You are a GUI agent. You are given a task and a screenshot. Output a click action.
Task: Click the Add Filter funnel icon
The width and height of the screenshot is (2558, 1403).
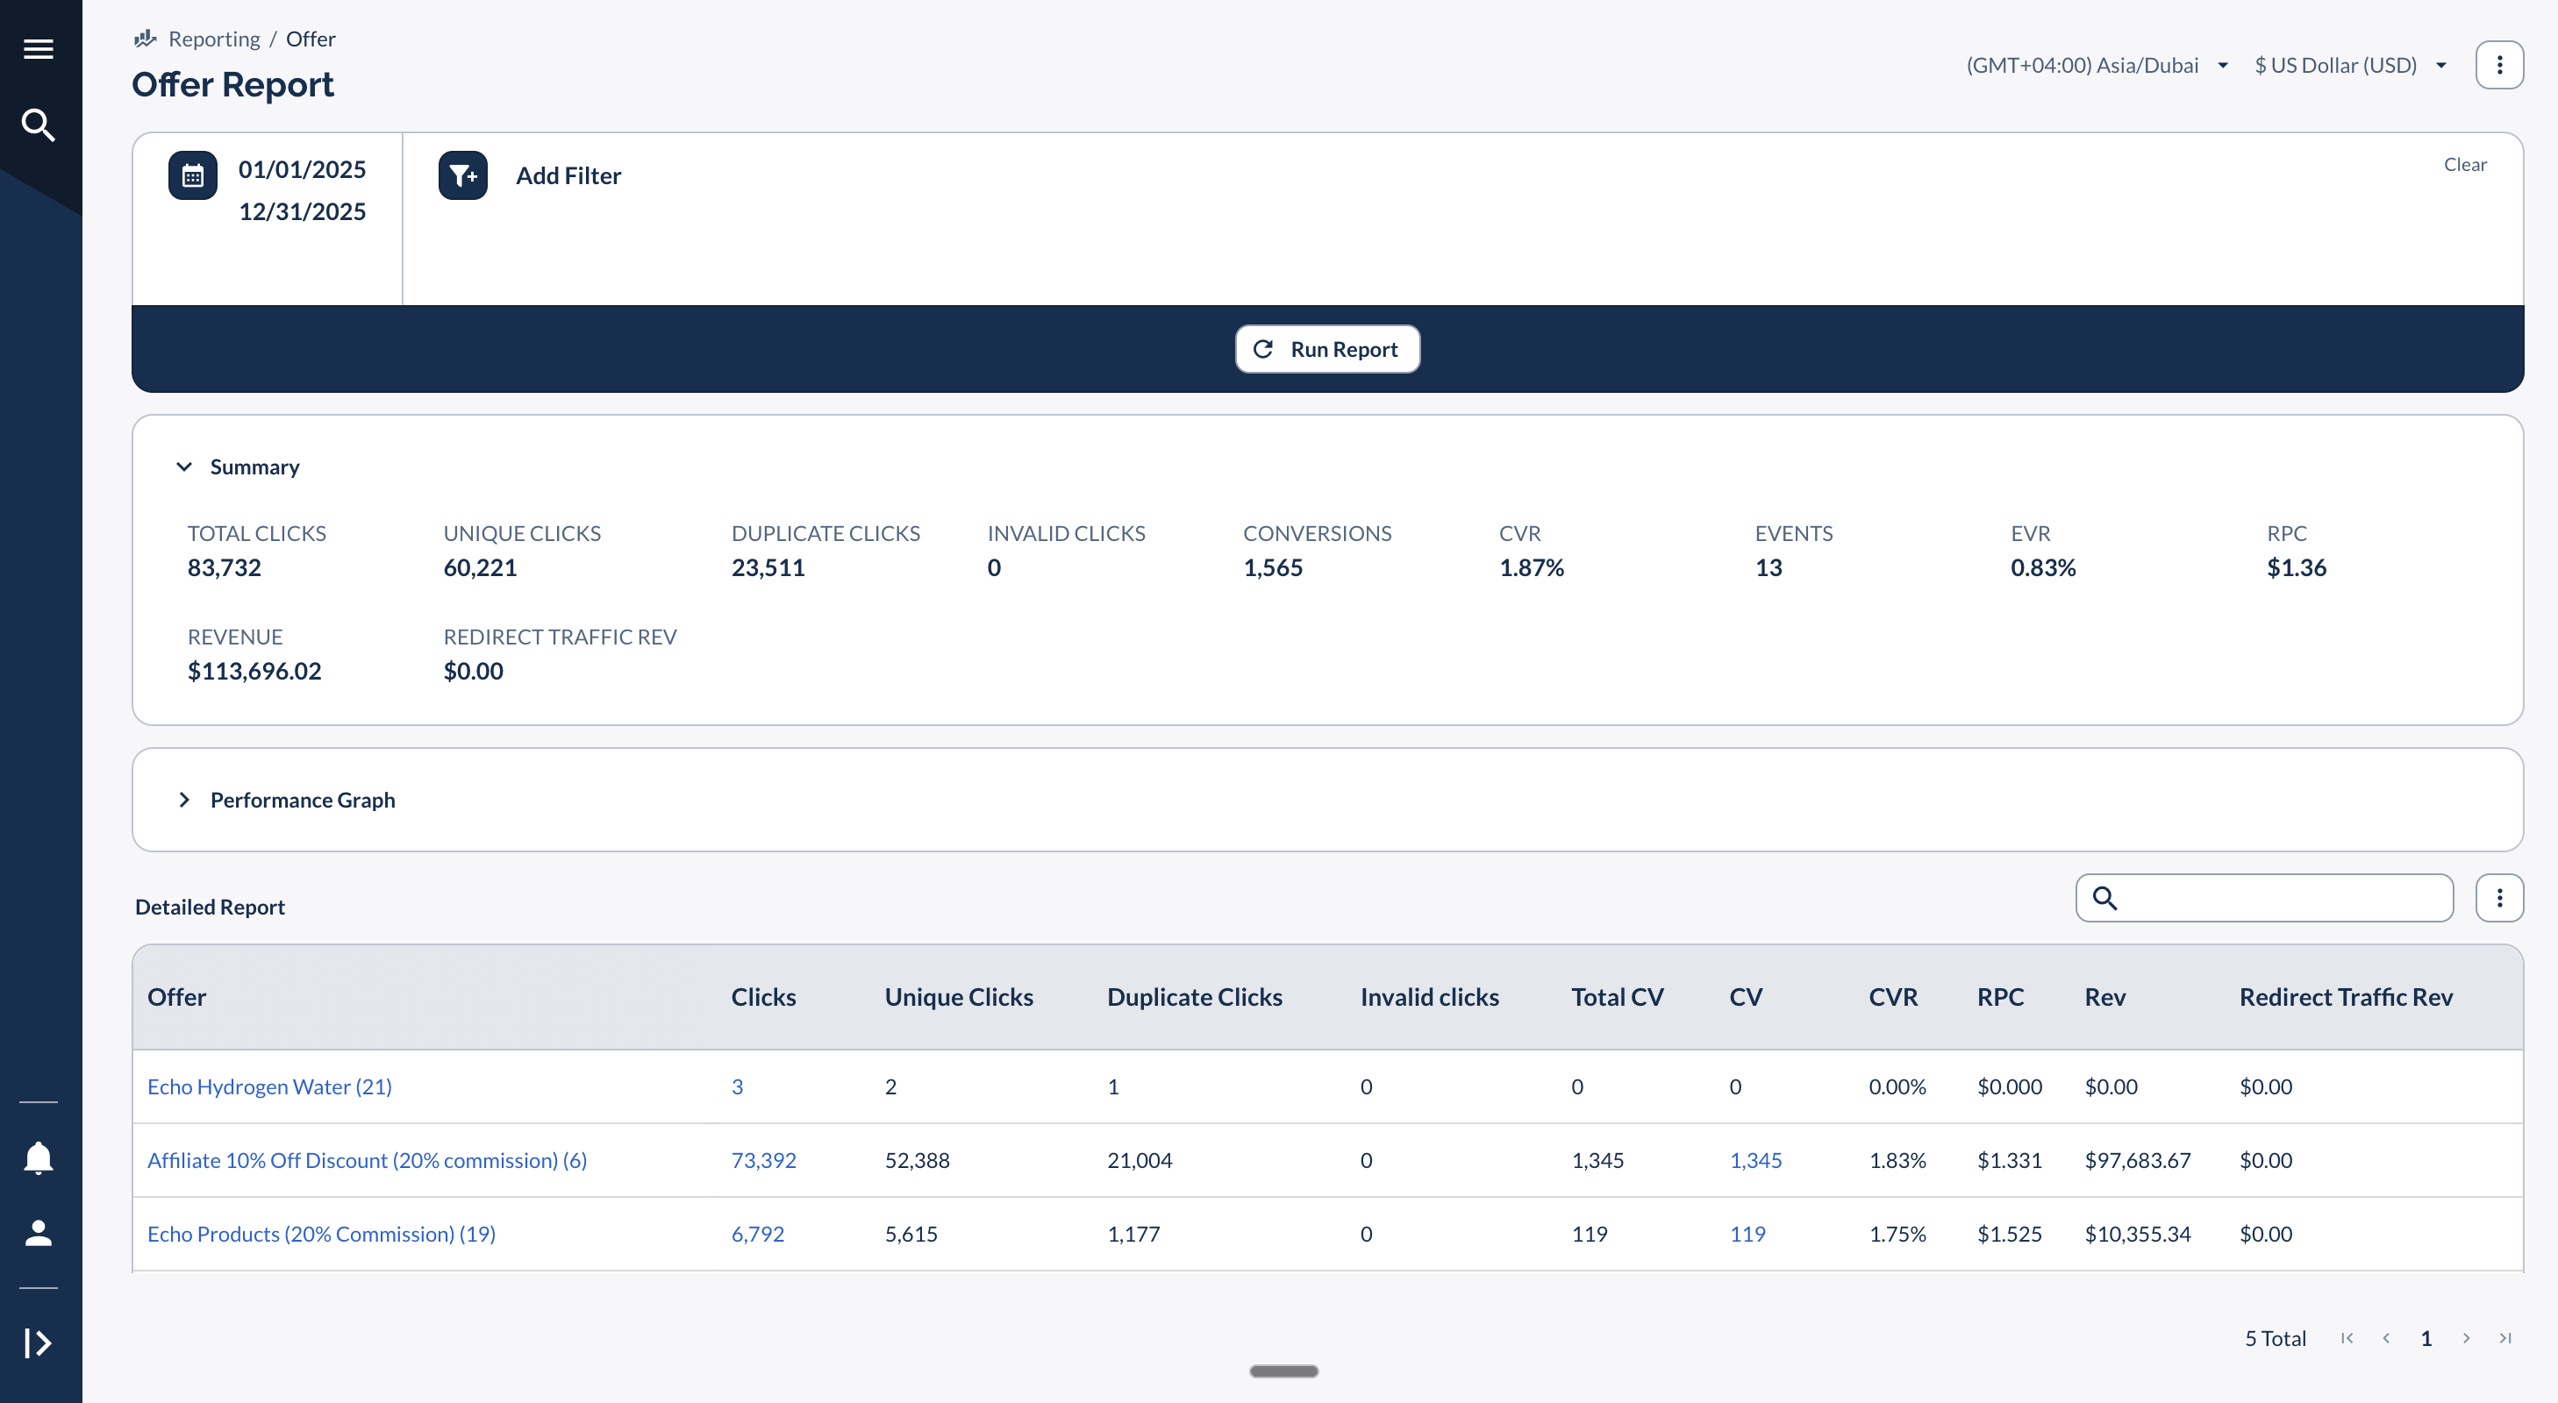[461, 175]
